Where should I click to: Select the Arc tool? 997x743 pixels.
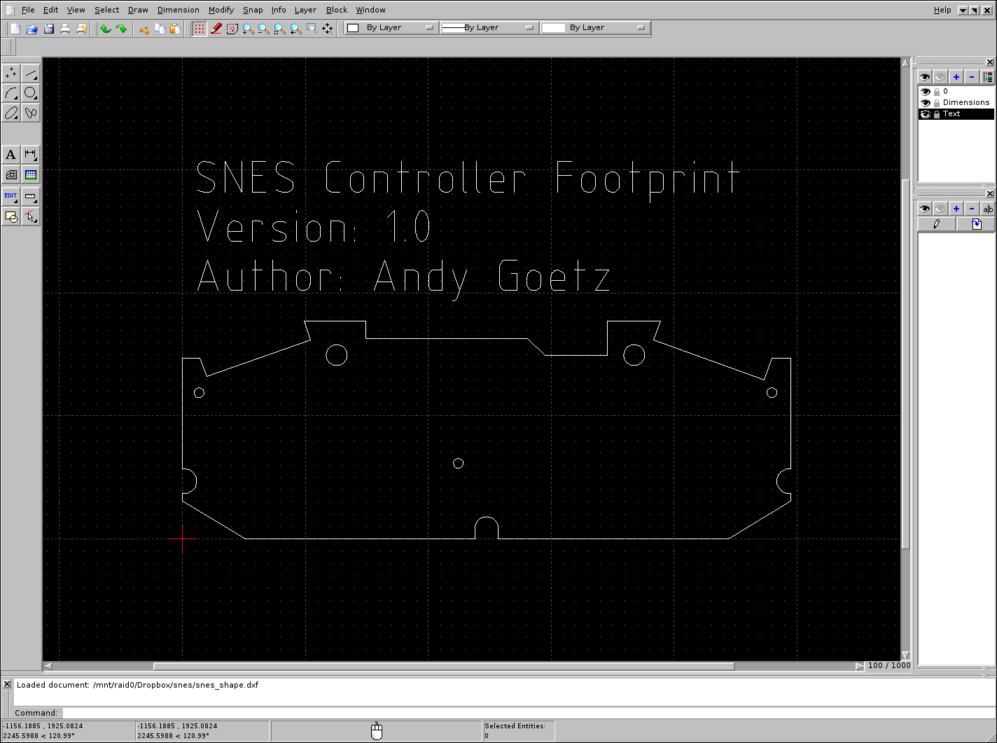coord(11,93)
